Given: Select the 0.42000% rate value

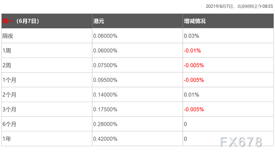Looking at the screenshot, I should tap(105, 139).
